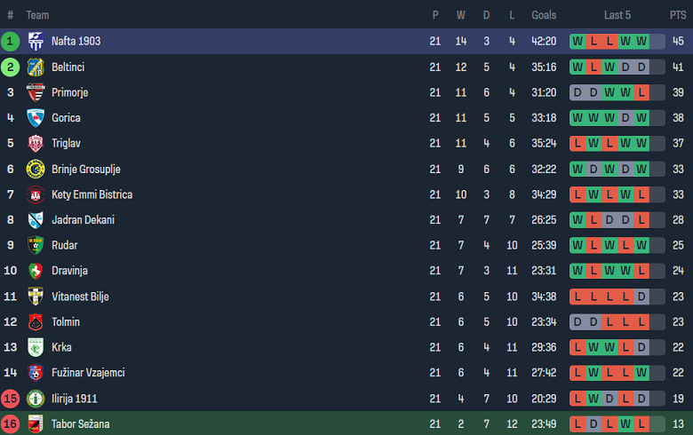The height and width of the screenshot is (435, 693).
Task: Click the Beltinci club logo
Action: [36, 67]
